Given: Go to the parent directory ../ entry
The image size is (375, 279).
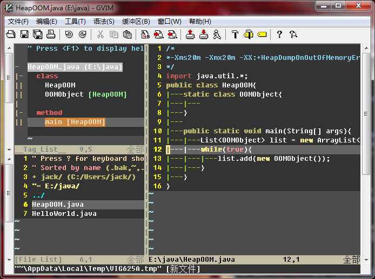Looking at the screenshot, I should pos(38,195).
